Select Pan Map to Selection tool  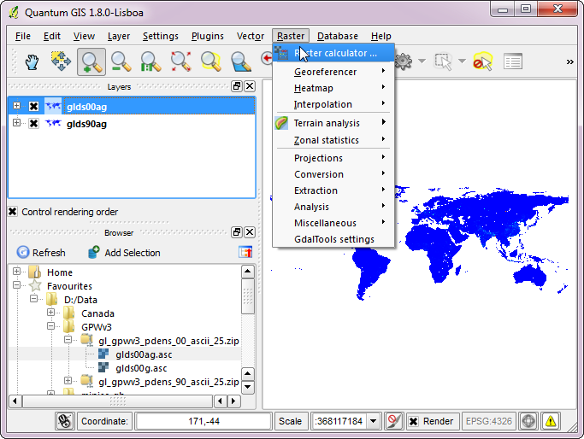pyautogui.click(x=61, y=61)
